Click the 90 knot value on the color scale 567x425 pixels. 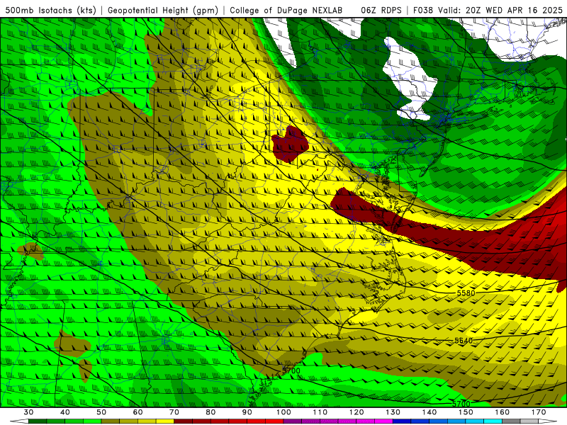(247, 412)
